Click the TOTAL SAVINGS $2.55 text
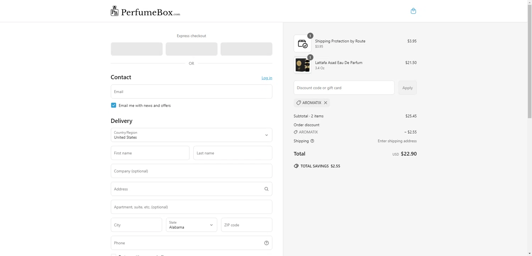The image size is (532, 256). coord(320,166)
